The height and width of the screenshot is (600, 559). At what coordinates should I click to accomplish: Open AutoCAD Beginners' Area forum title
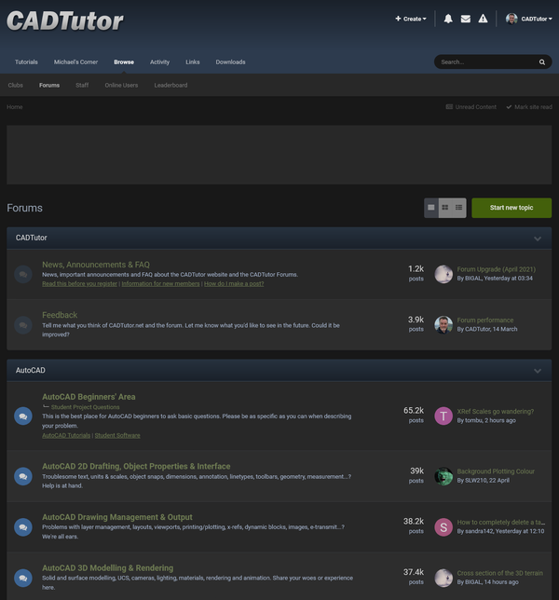pos(89,397)
